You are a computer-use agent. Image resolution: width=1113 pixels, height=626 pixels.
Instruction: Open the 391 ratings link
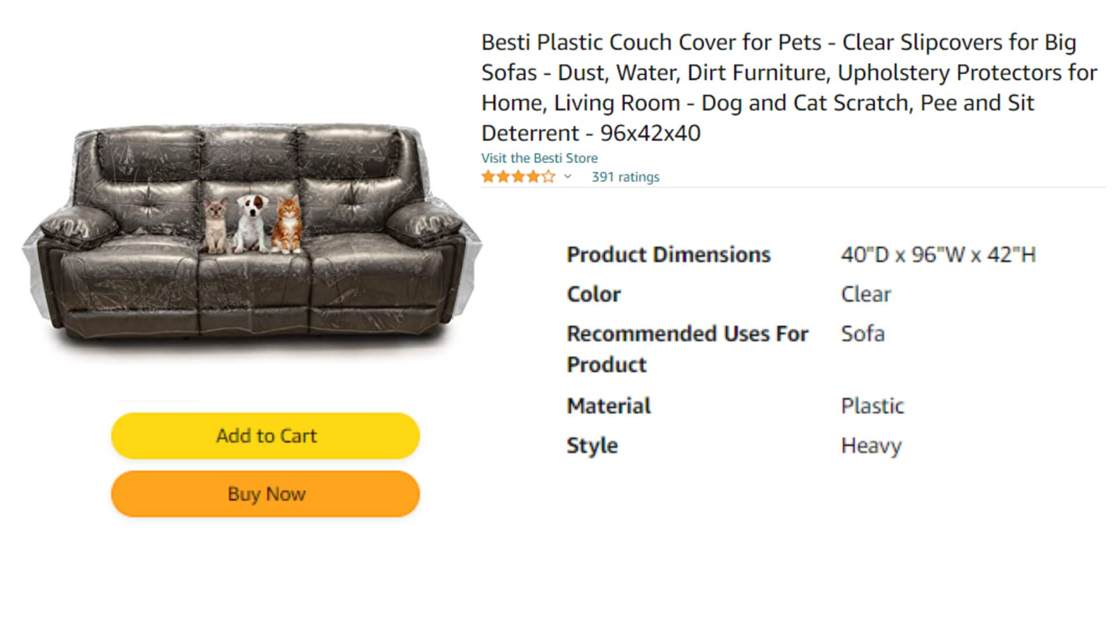(x=625, y=177)
